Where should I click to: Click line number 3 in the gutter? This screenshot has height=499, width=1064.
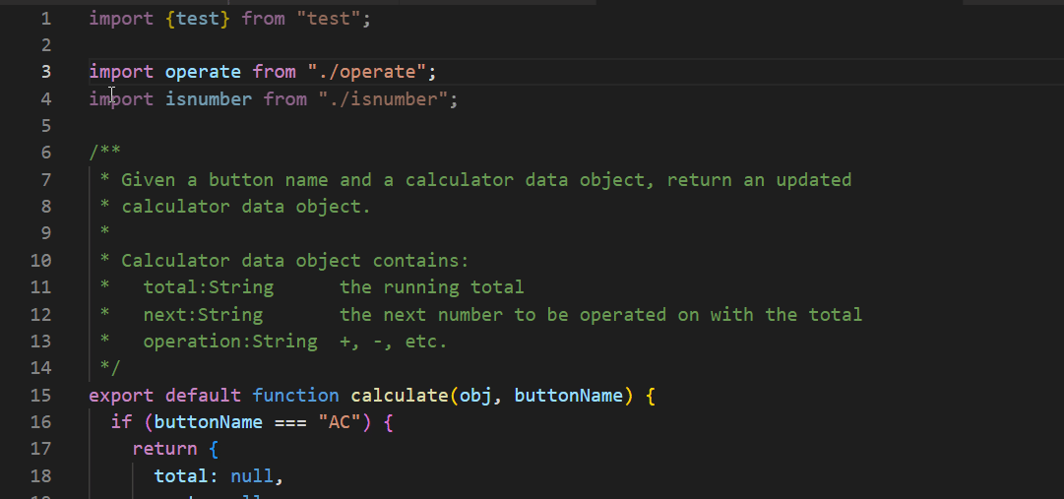[x=45, y=72]
